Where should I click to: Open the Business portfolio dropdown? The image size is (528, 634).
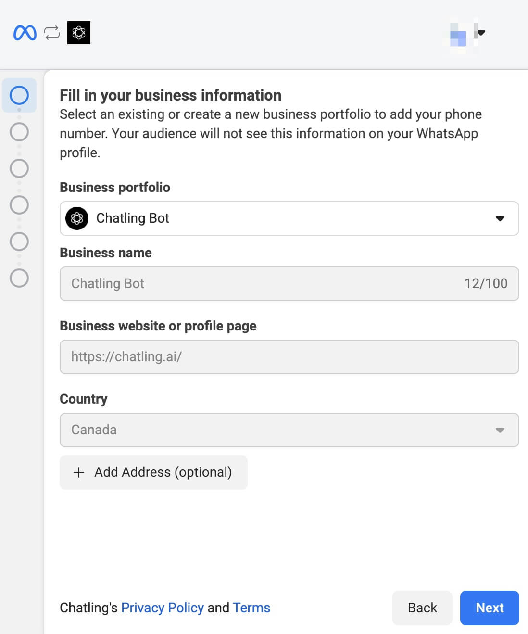point(289,218)
